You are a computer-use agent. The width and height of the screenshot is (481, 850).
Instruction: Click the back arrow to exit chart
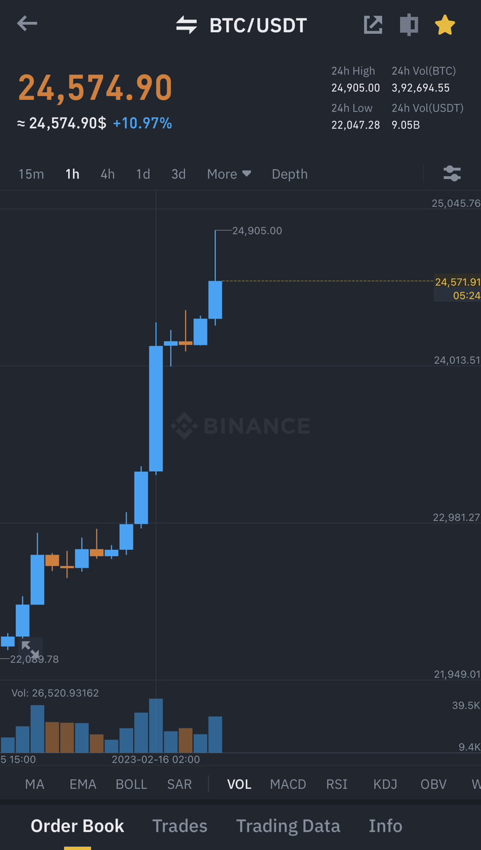pyautogui.click(x=27, y=24)
